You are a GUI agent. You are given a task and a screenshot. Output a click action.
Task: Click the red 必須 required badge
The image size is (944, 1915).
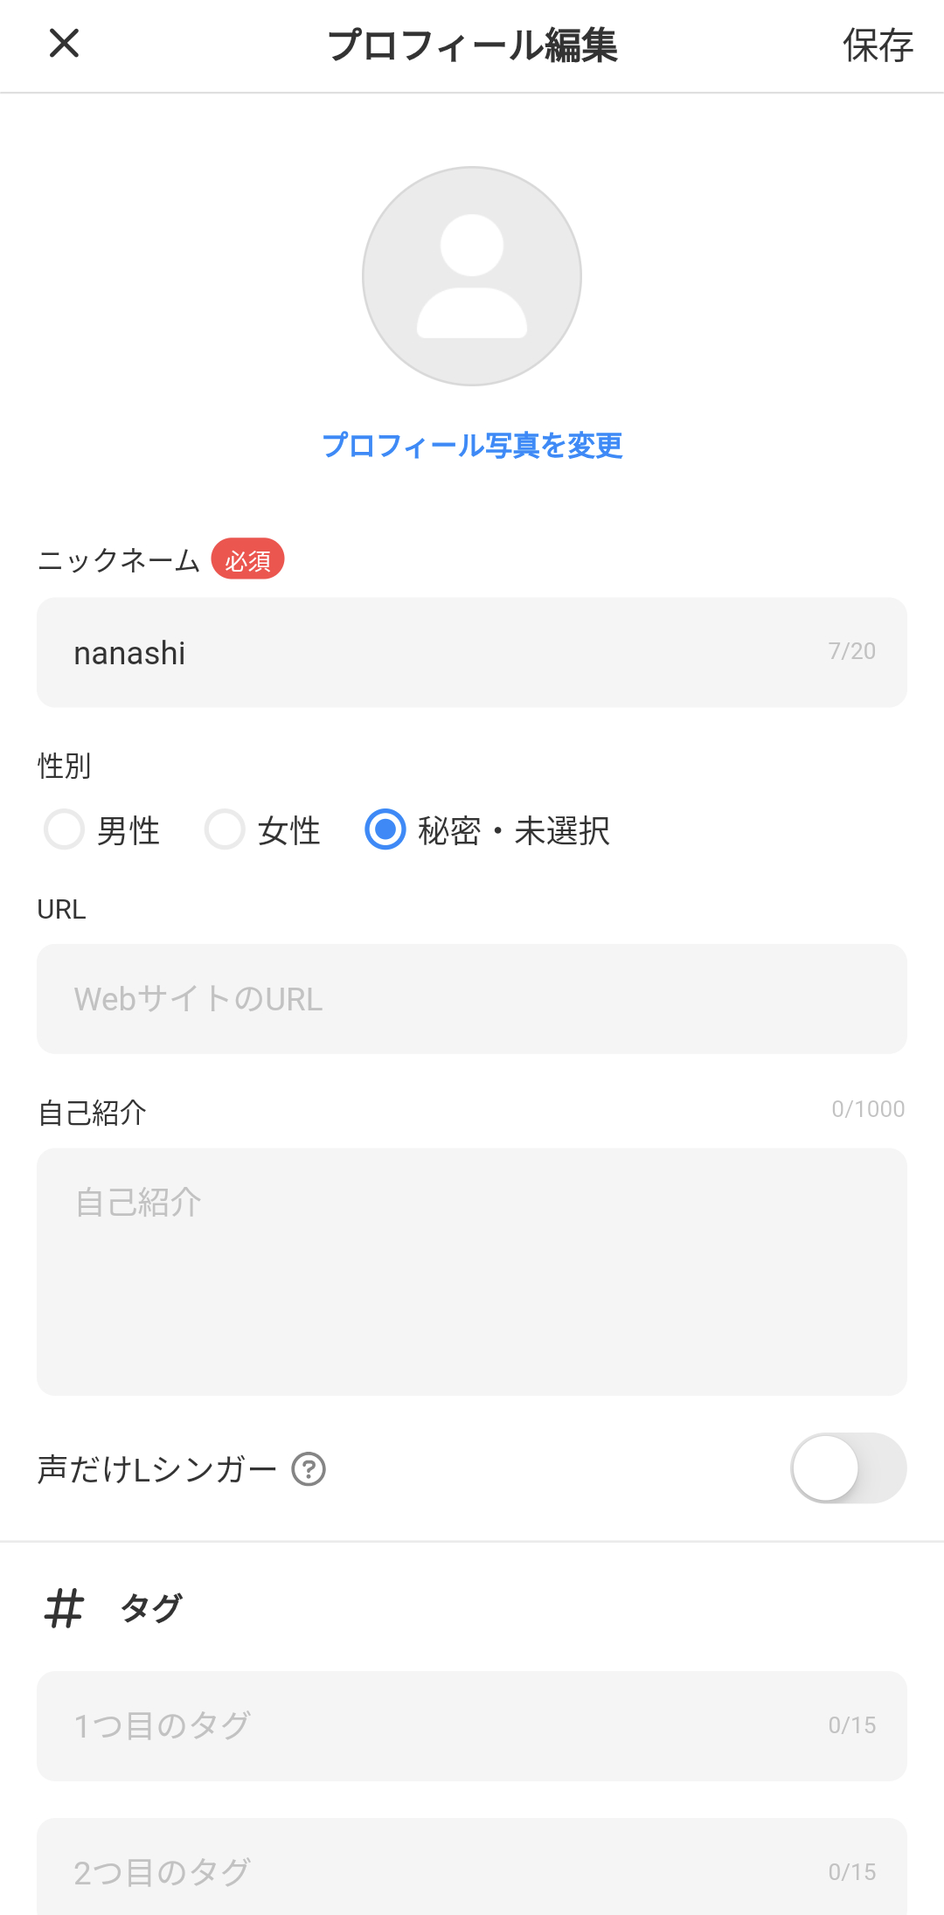tap(248, 559)
